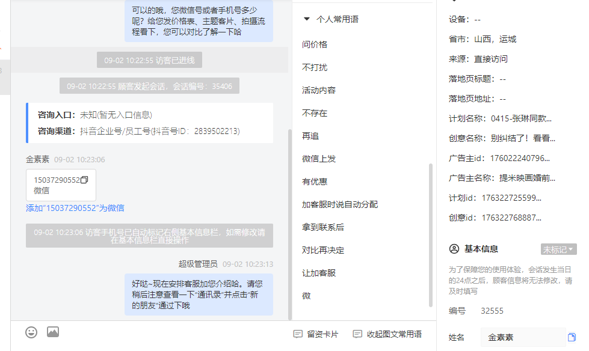This screenshot has width=589, height=351.
Task: Click the 超级管理员 reply bubble about 通讯录
Action: (199, 295)
